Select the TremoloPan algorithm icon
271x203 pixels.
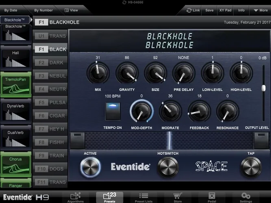click(x=16, y=84)
